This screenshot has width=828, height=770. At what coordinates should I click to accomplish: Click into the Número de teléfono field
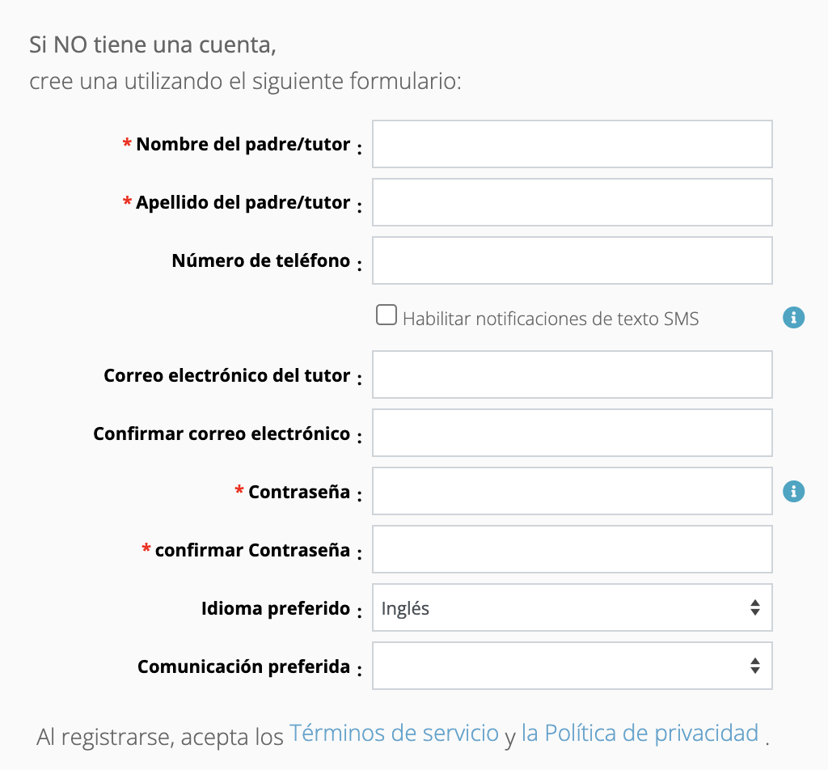coord(572,260)
